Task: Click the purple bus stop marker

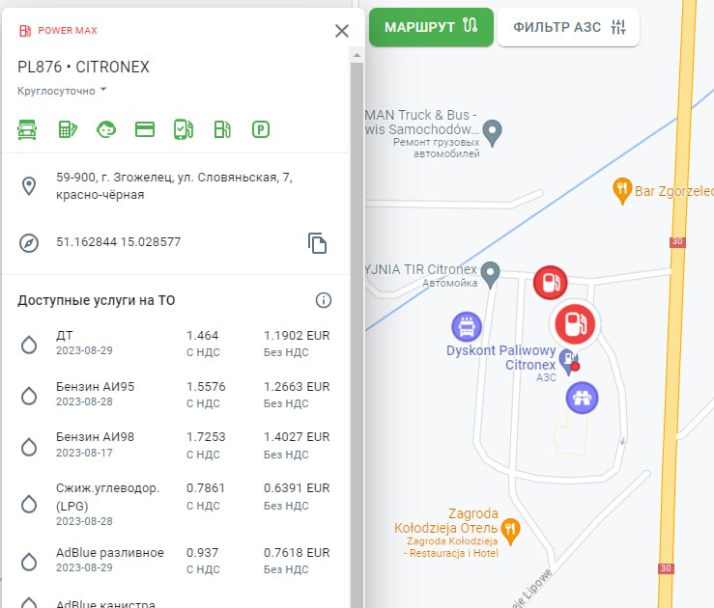Action: pyautogui.click(x=467, y=326)
